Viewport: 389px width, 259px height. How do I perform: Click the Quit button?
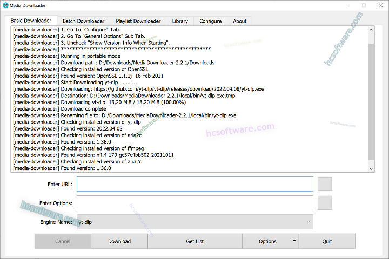click(x=327, y=241)
